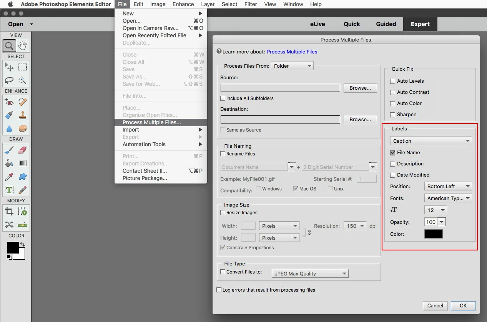487x322 pixels.
Task: Select the Move tool
Action: point(9,67)
